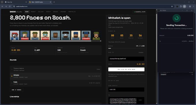Click the face carousel horizontal scrollbar
This screenshot has height=105, width=196.
51,41
